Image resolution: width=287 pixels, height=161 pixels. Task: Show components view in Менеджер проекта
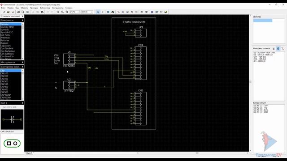(278, 49)
